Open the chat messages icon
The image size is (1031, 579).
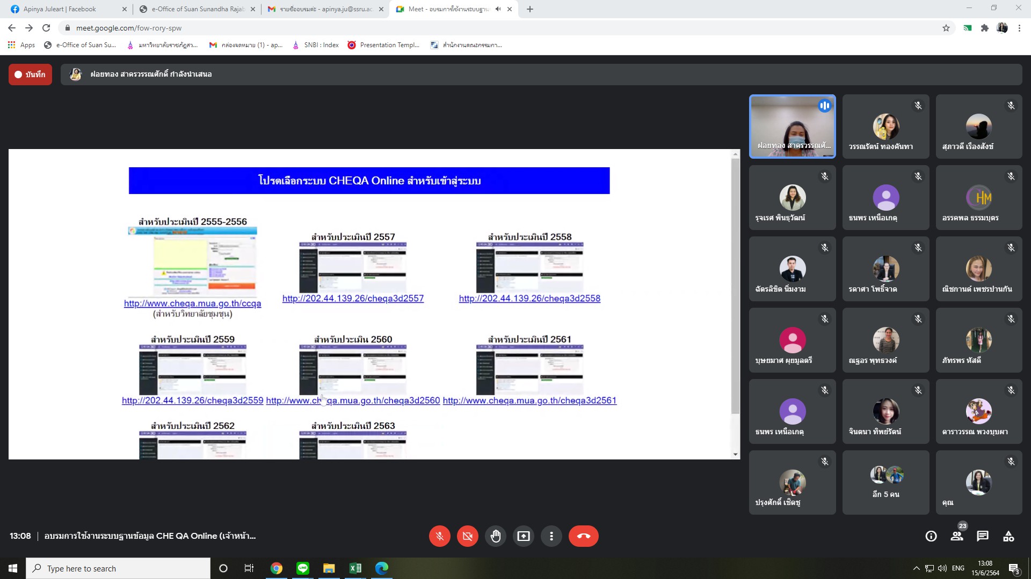point(983,536)
